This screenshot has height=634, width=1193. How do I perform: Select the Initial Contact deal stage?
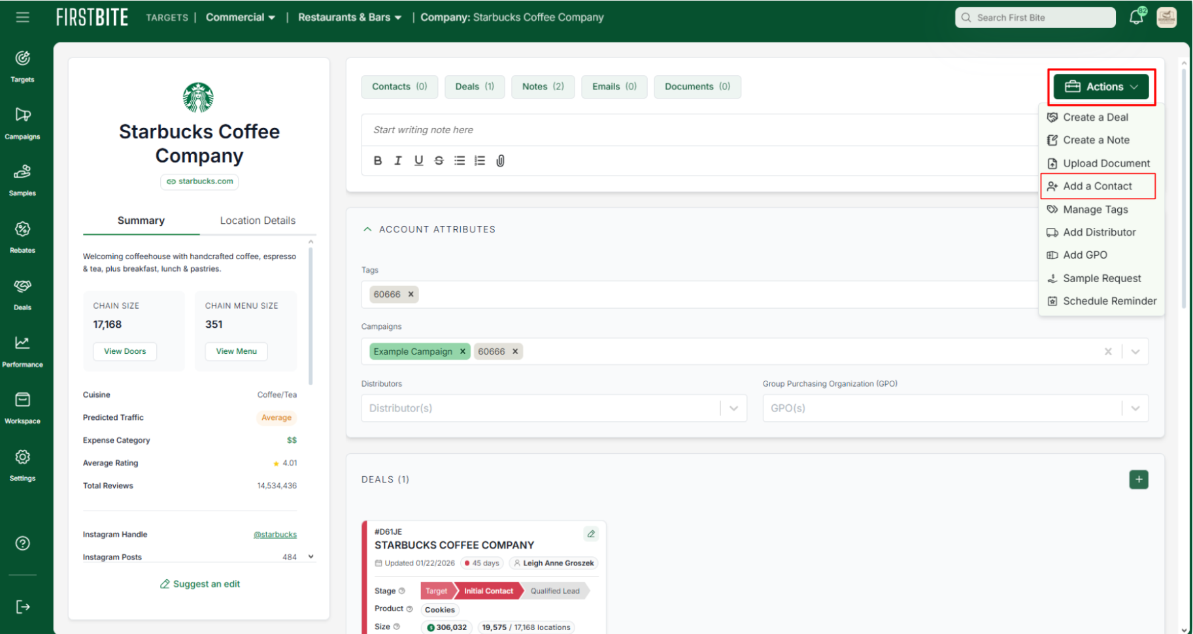pos(488,591)
